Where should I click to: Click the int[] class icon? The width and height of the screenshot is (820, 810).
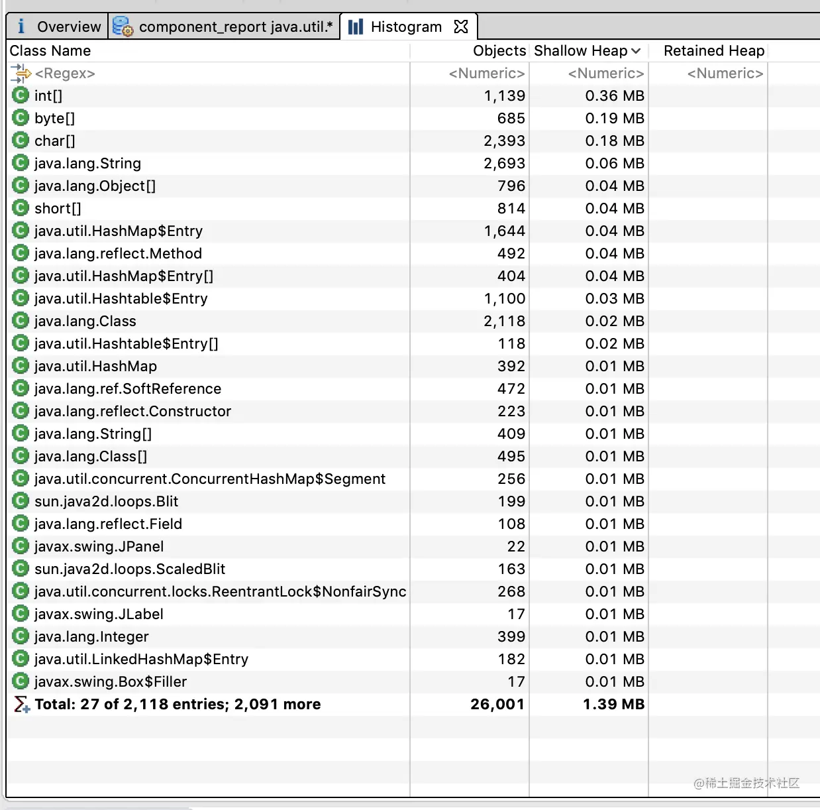point(21,95)
